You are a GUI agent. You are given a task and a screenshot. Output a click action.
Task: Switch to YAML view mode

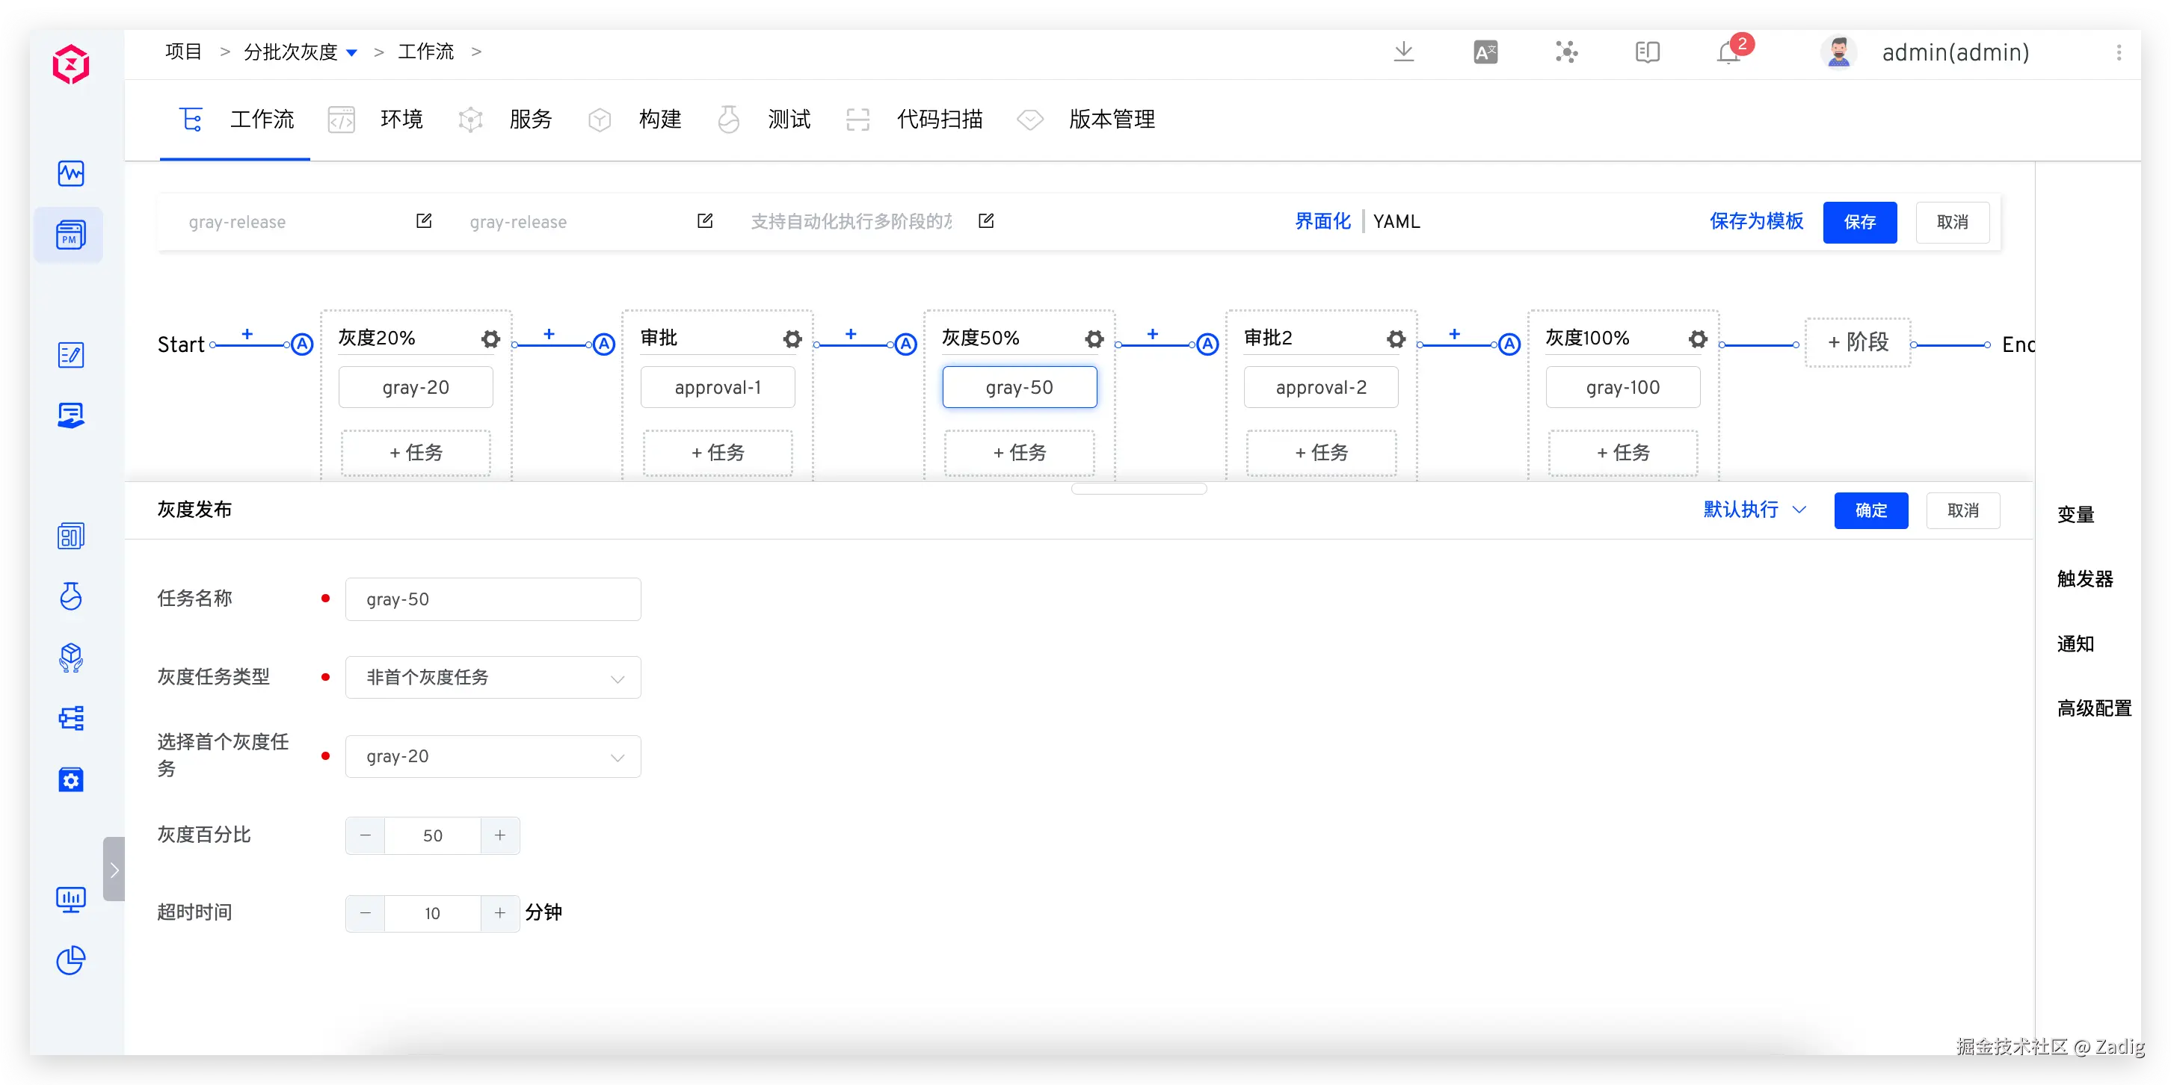click(1396, 221)
